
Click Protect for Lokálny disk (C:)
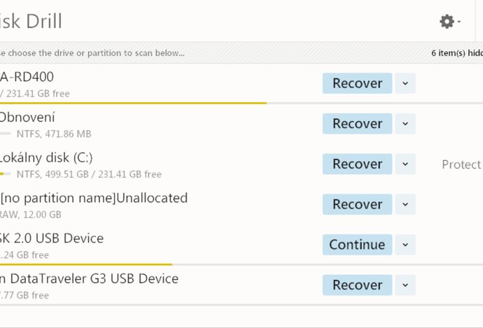click(x=461, y=164)
